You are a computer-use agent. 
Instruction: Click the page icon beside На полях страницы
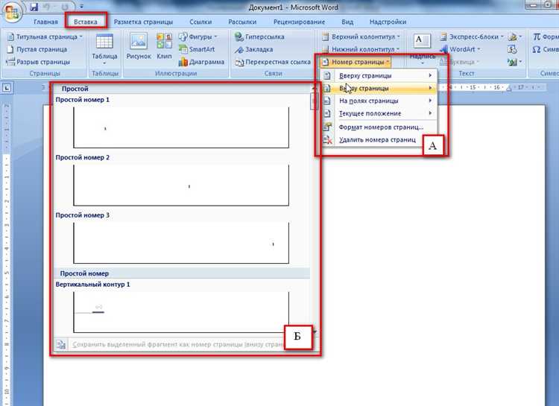point(327,101)
